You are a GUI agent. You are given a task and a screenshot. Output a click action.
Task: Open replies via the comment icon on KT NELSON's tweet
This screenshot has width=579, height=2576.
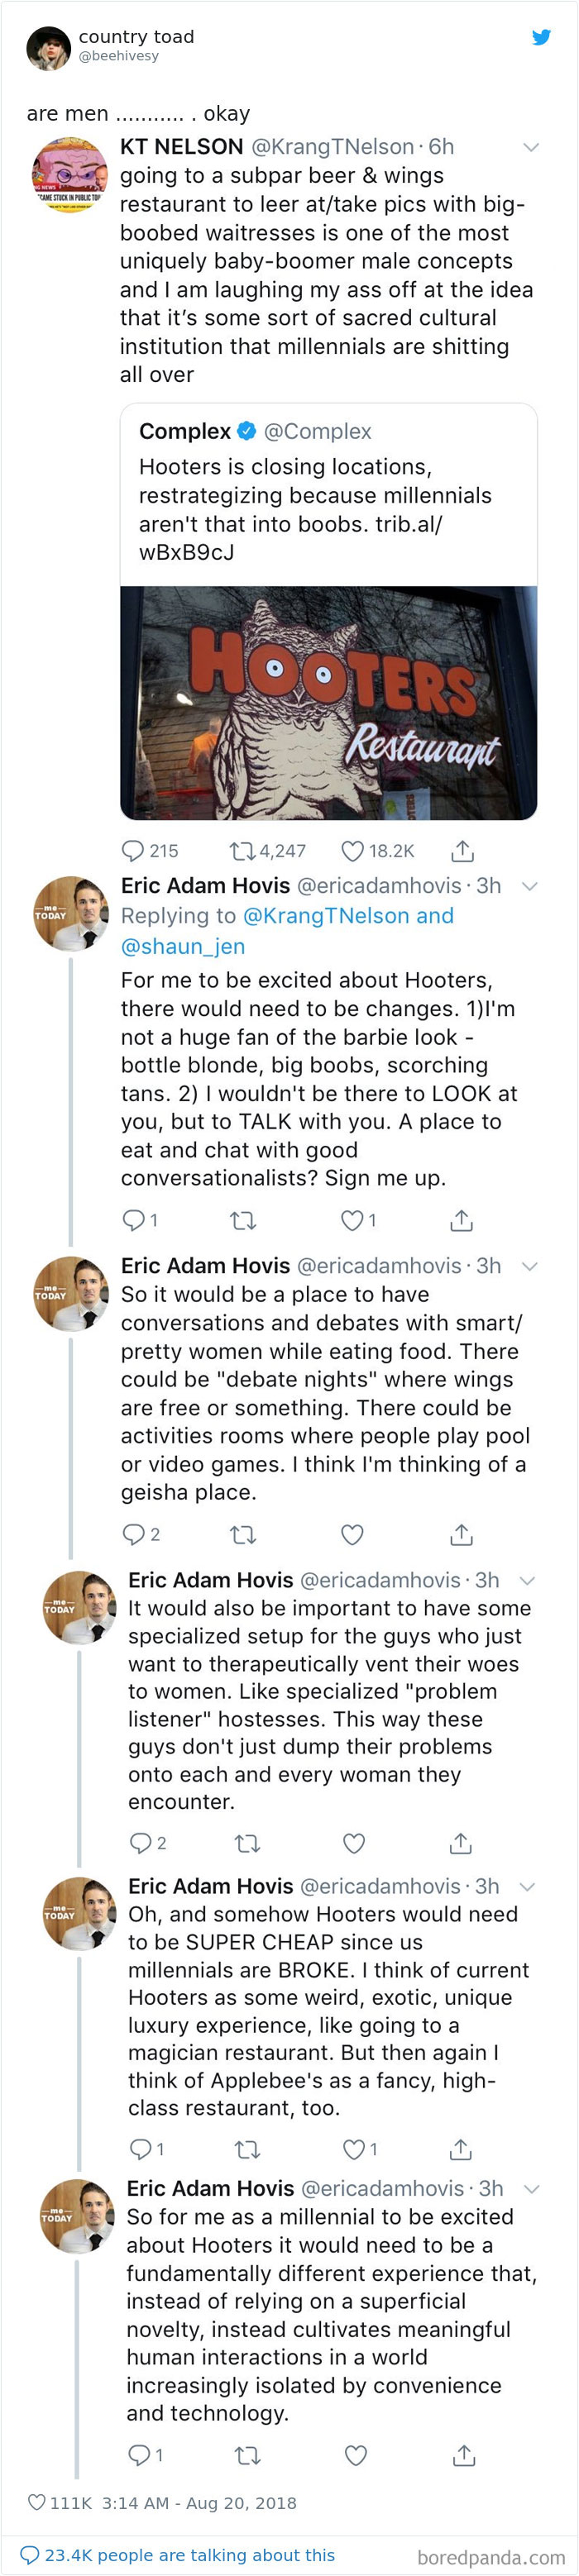[x=133, y=851]
